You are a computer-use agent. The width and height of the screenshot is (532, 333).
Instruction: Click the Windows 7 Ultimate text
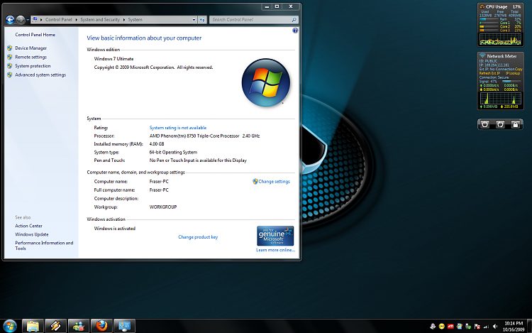click(113, 59)
